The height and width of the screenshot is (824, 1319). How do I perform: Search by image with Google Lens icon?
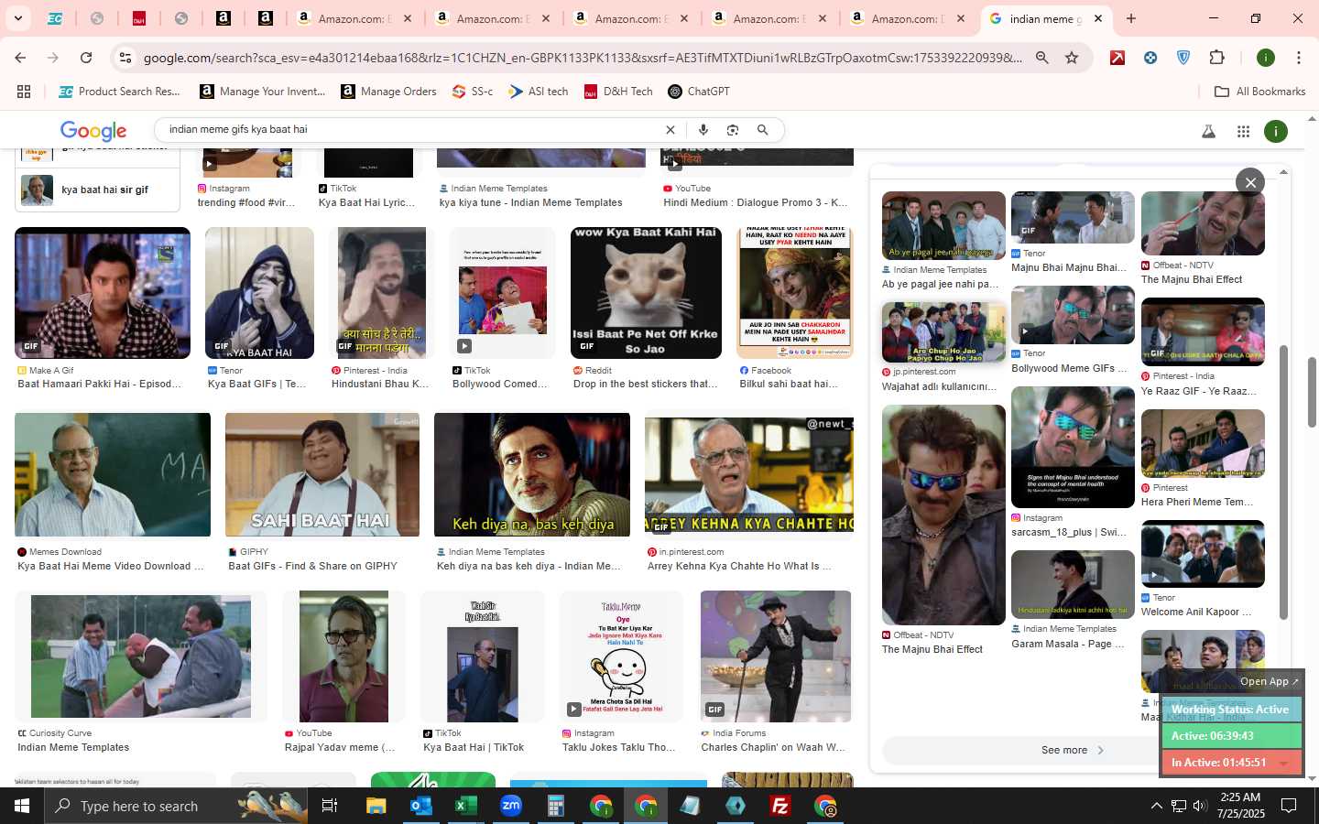(733, 130)
